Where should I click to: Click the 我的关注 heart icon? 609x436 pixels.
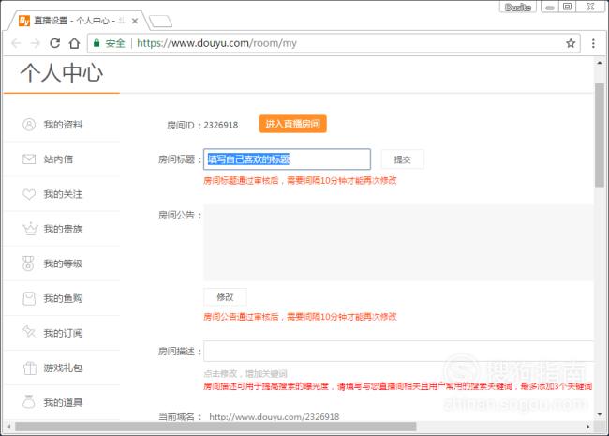[x=29, y=194]
